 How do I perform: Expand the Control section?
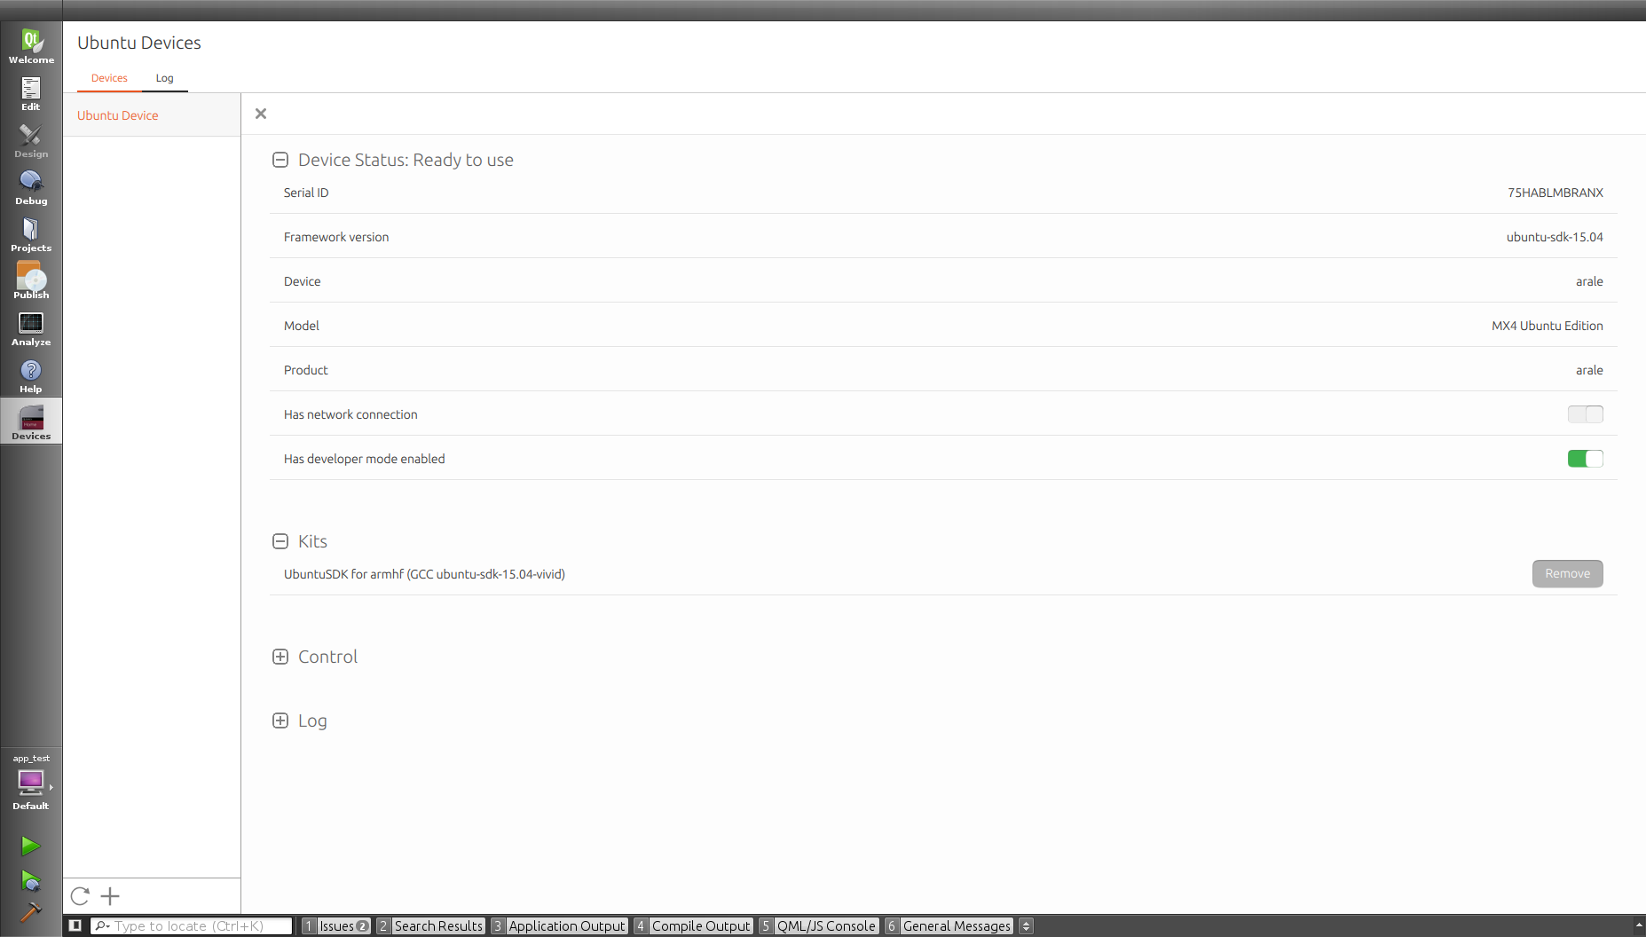[x=280, y=657]
